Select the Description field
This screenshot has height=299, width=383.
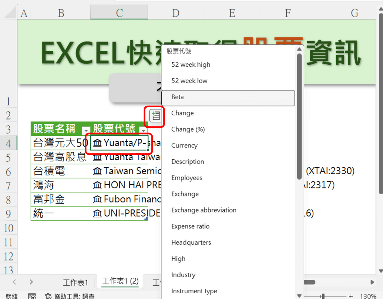coord(228,161)
